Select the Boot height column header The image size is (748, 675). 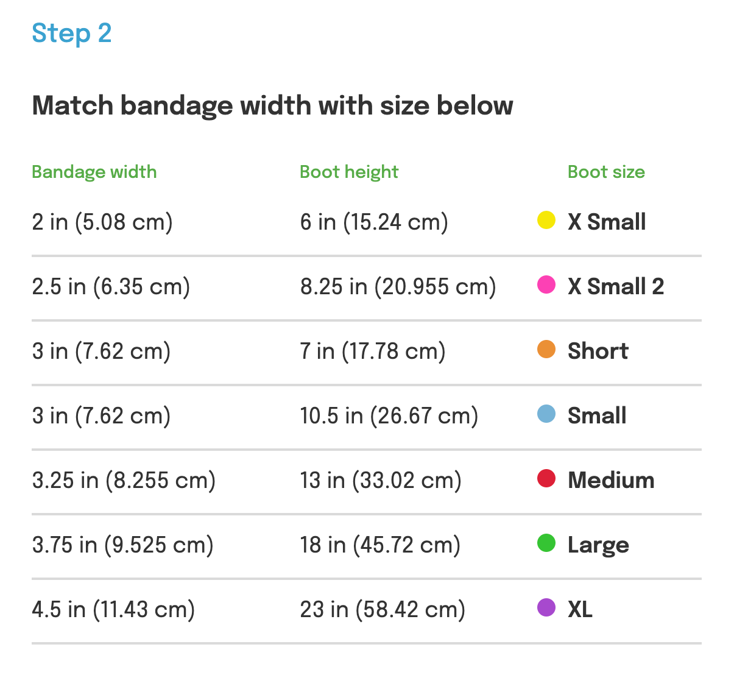[348, 172]
